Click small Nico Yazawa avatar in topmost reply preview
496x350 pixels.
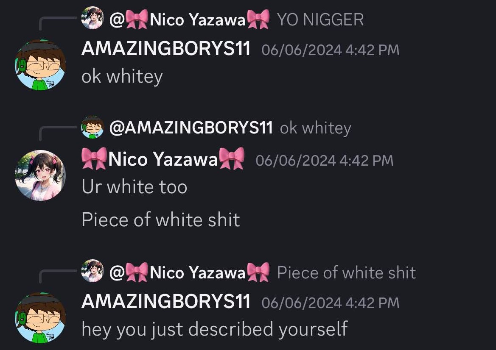point(92,18)
